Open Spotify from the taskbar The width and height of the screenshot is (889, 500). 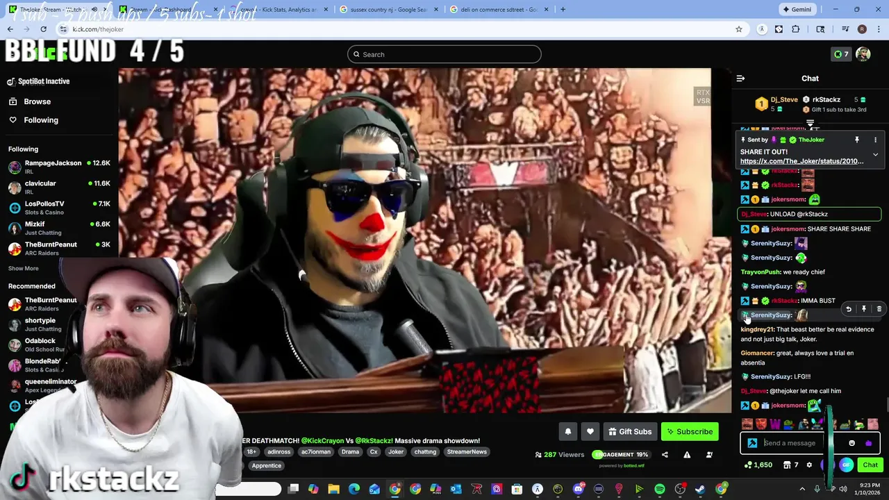660,490
